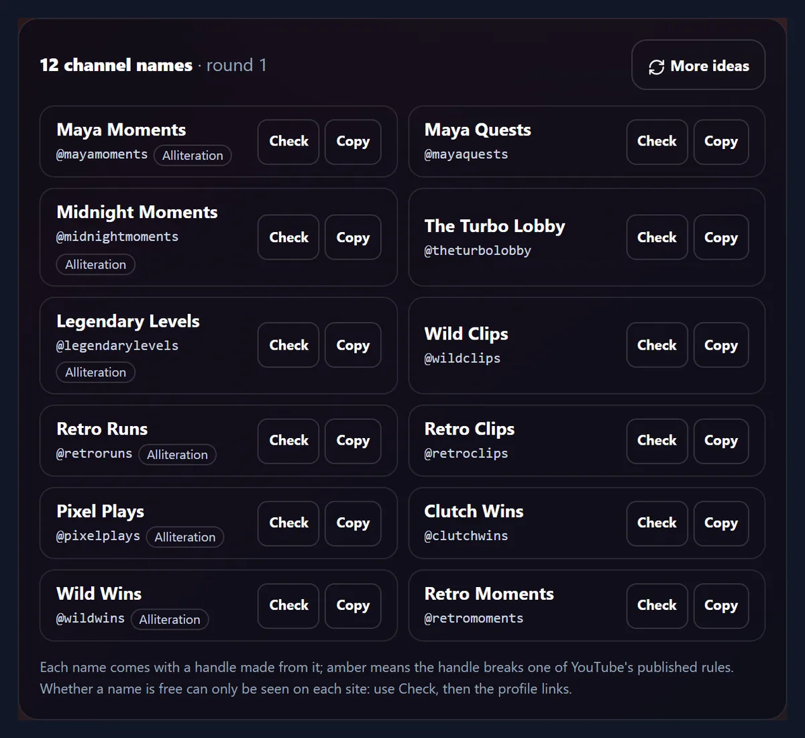The width and height of the screenshot is (805, 738).
Task: Copy the Midnight Moments name
Action: click(x=353, y=238)
